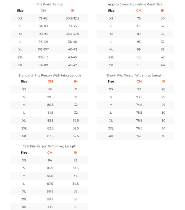This screenshot has height=210, width=185.
Task: Click the orange CM header in the Tall table
Action: [x=50, y=152]
